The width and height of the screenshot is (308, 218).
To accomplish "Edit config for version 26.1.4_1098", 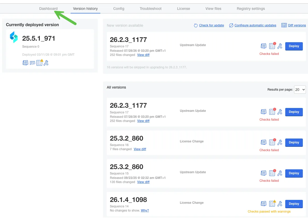I will coord(280,204).
